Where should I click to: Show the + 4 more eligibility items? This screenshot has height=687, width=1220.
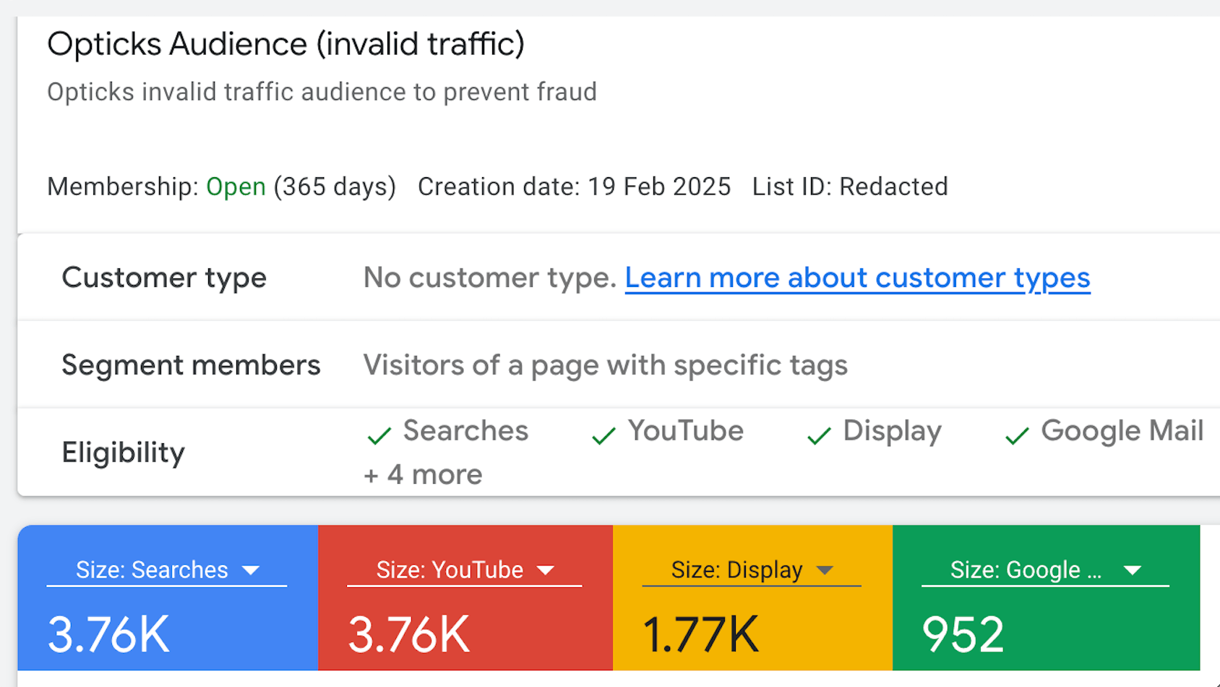(x=423, y=475)
